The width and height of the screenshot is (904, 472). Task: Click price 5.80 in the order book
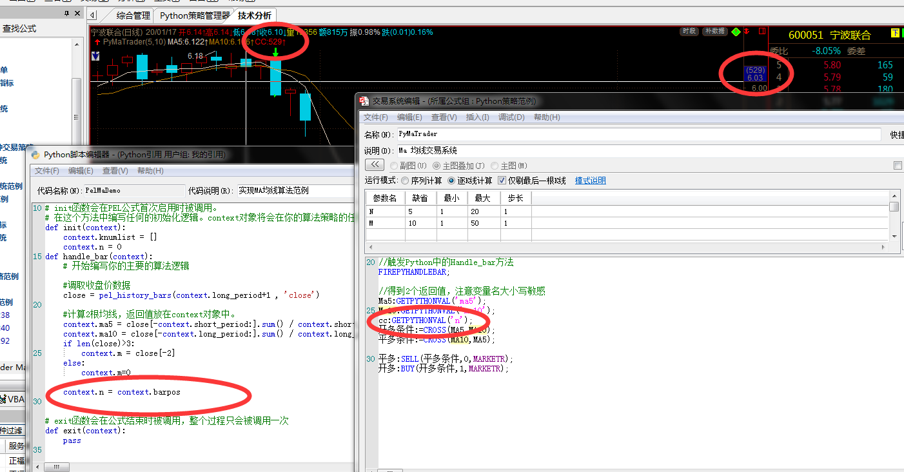click(832, 65)
